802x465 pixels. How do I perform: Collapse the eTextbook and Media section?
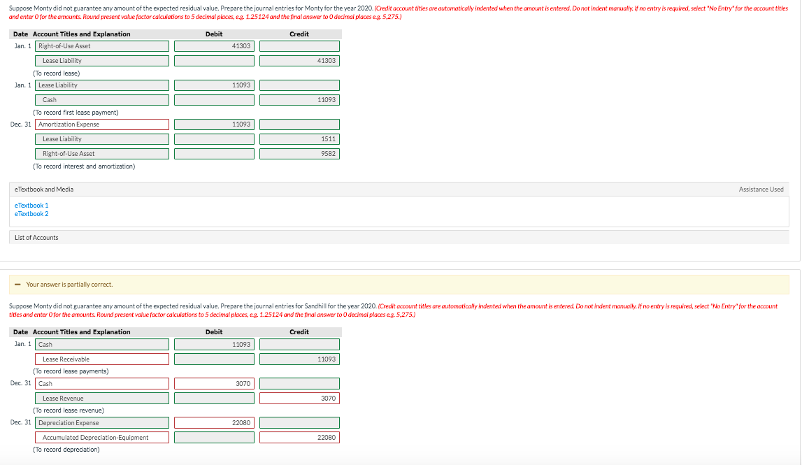pos(399,189)
